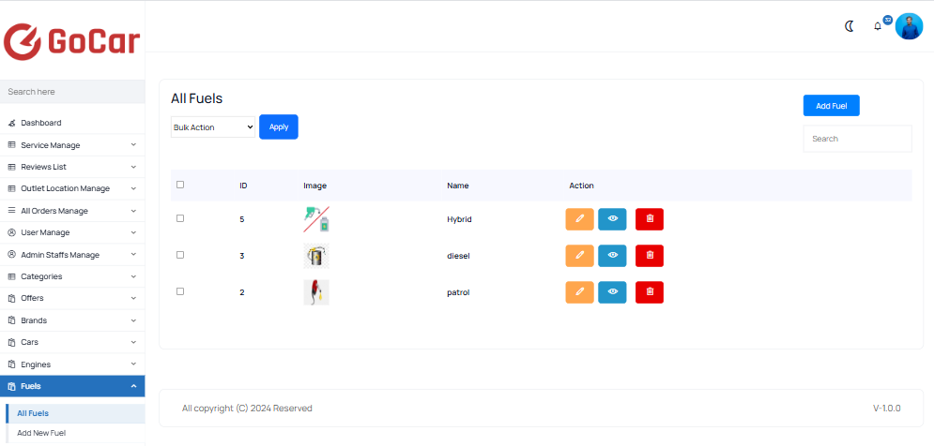Click the Service Manage table icon
This screenshot has height=446, width=934.
point(11,145)
